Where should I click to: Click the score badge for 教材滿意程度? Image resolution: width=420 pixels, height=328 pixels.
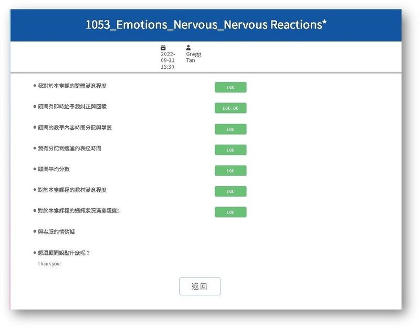click(230, 191)
